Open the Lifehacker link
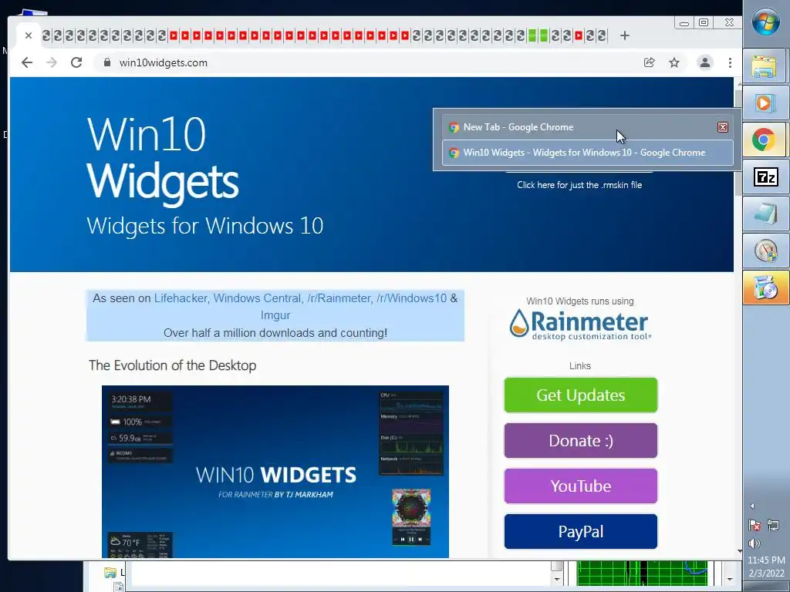This screenshot has height=592, width=790. (x=181, y=298)
